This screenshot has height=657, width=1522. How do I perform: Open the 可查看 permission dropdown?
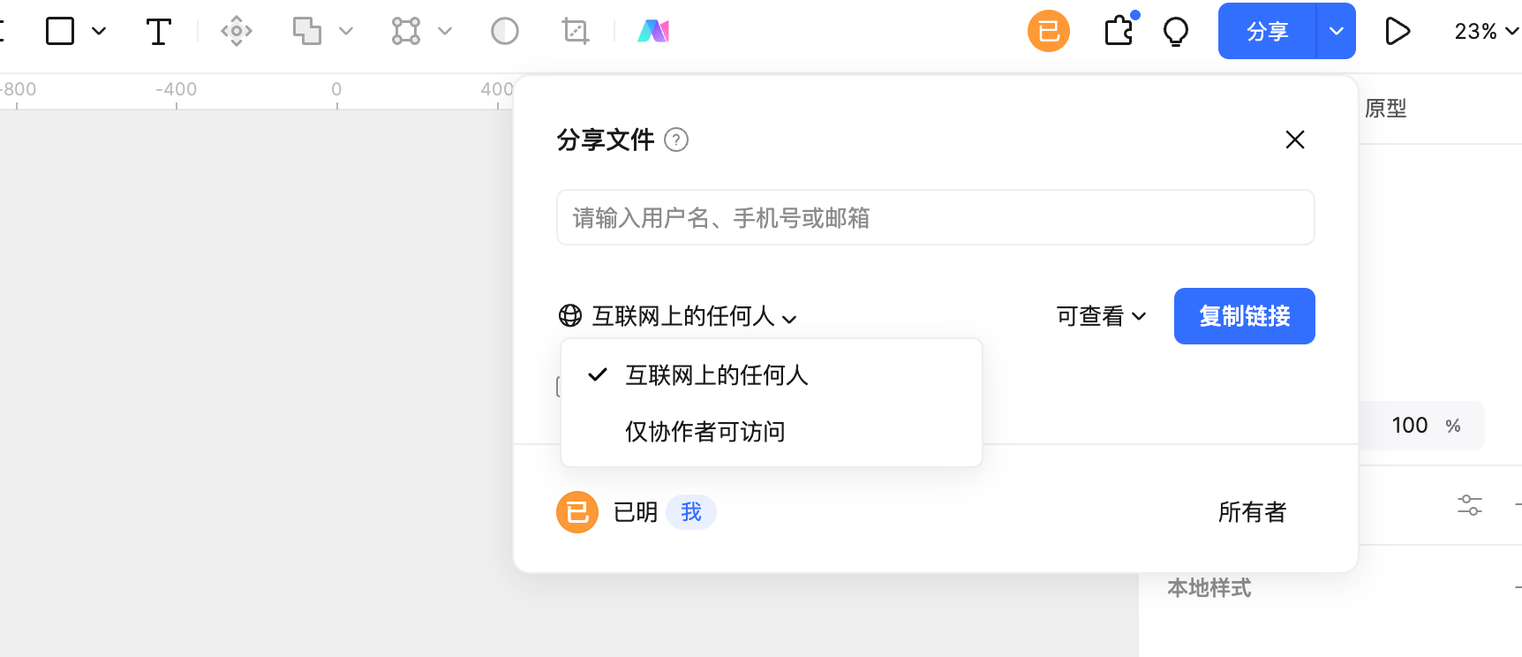(1101, 316)
